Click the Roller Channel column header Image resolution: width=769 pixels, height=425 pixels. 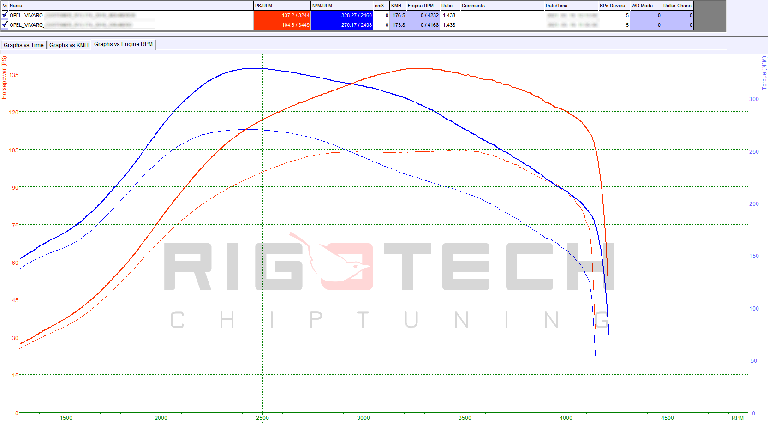[678, 6]
